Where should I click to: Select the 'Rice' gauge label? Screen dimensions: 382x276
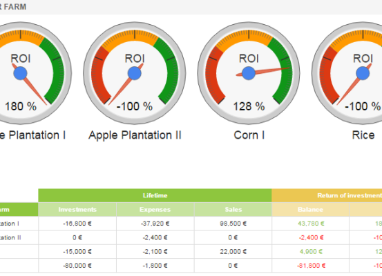click(x=363, y=135)
